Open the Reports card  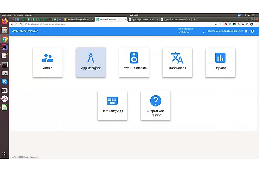pyautogui.click(x=220, y=62)
